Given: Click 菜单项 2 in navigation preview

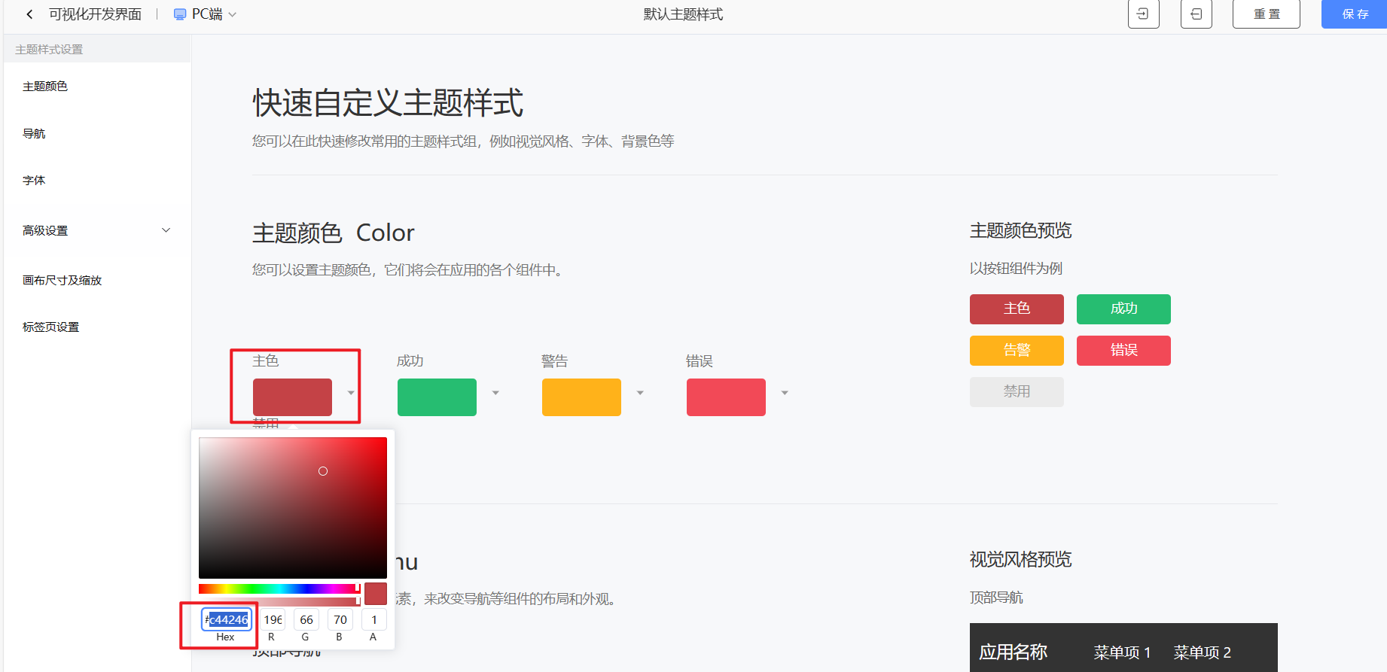Looking at the screenshot, I should click(x=1202, y=652).
